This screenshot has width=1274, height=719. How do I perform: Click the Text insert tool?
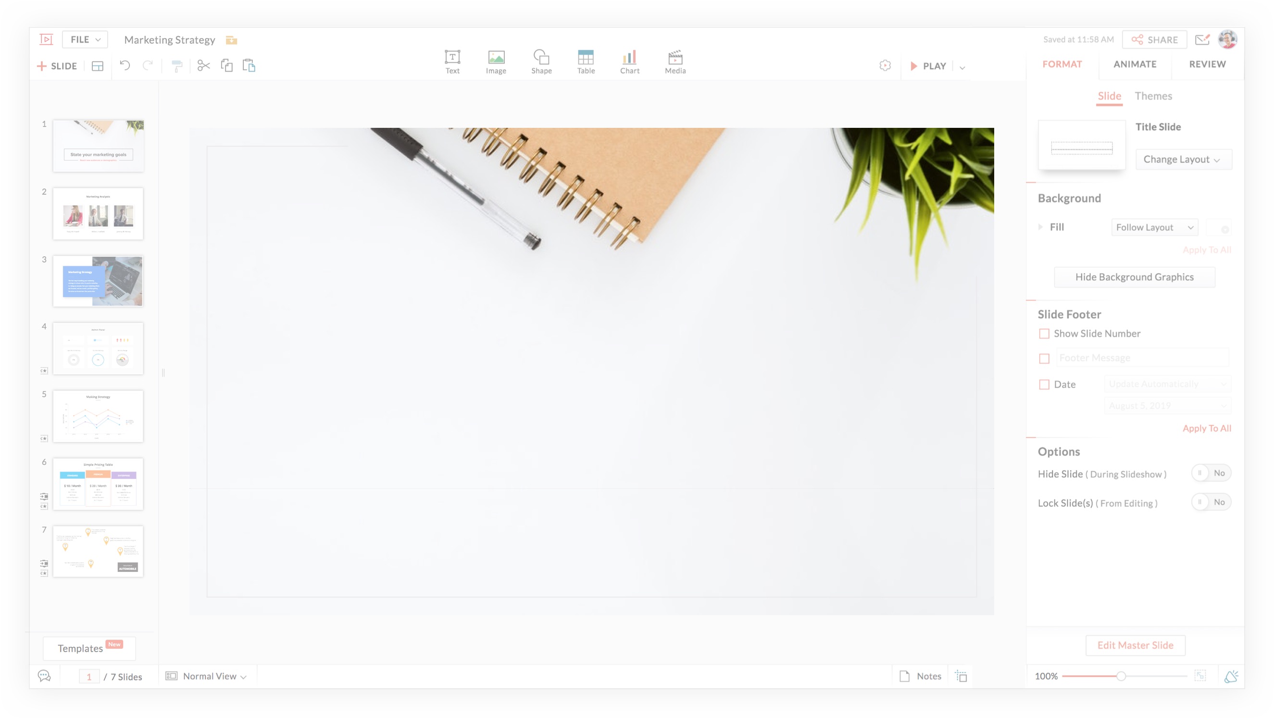click(x=452, y=61)
